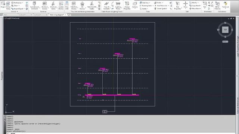This screenshot has width=239, height=134.
Task: Click the Copy Branch tool
Action: click(x=195, y=6)
